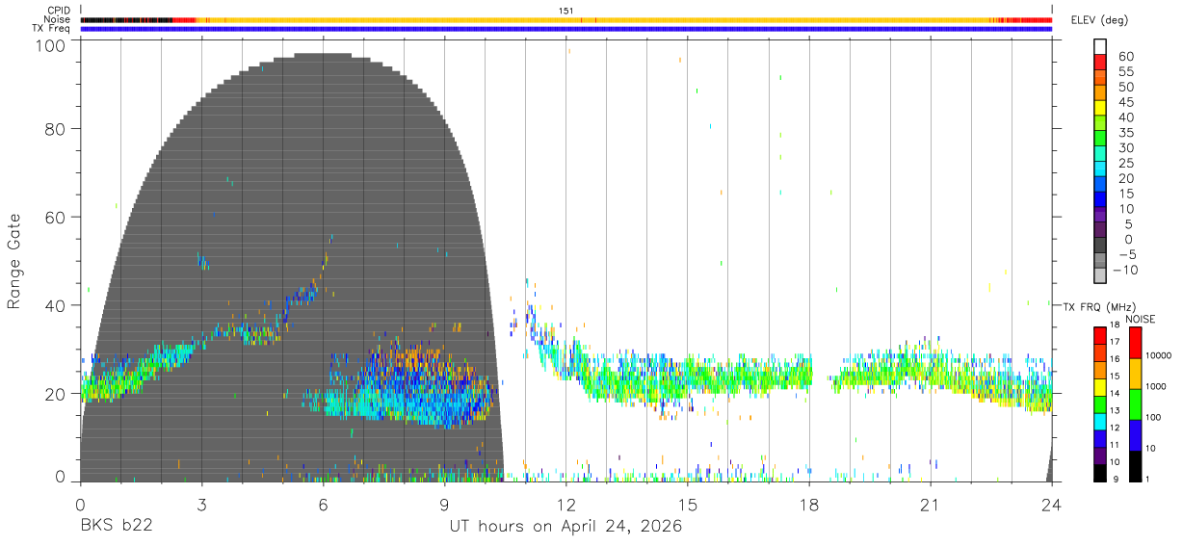The width and height of the screenshot is (1183, 546).
Task: Click the BKS b22 radar beam label
Action: (115, 527)
